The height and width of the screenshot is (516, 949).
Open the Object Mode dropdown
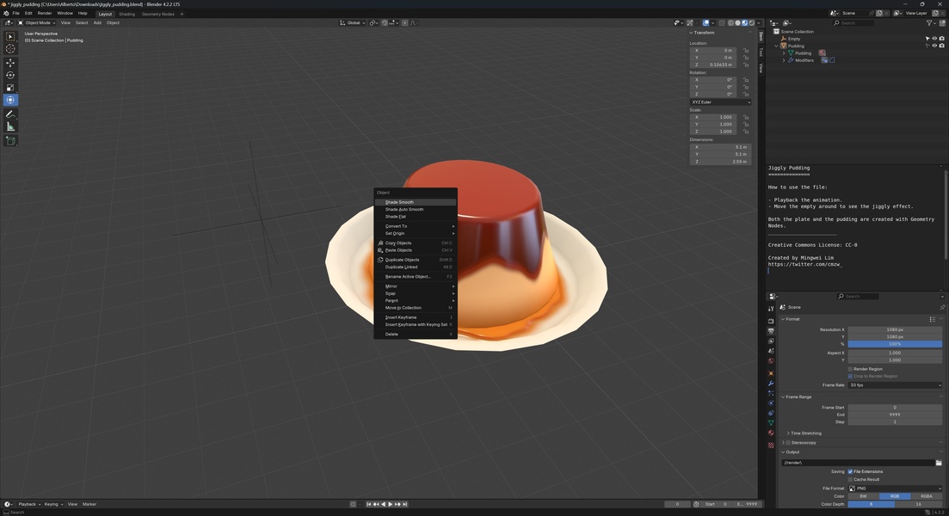(37, 23)
